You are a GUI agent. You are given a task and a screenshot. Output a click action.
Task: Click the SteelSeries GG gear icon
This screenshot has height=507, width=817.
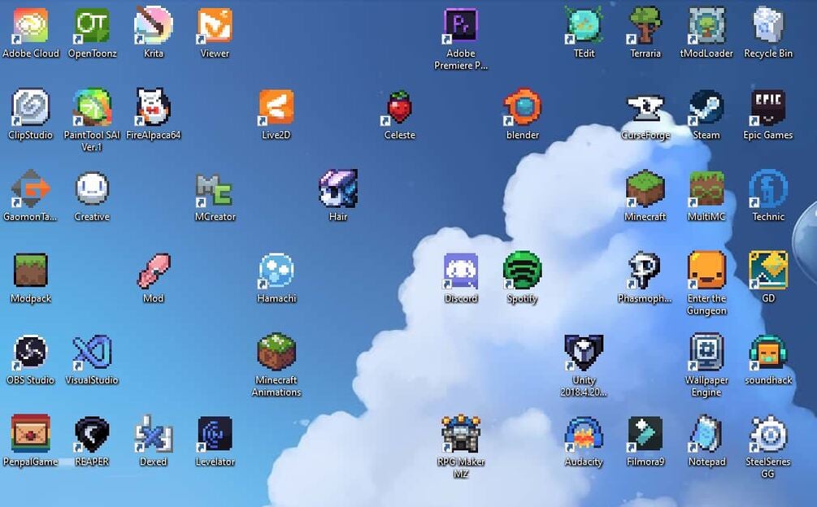point(768,434)
